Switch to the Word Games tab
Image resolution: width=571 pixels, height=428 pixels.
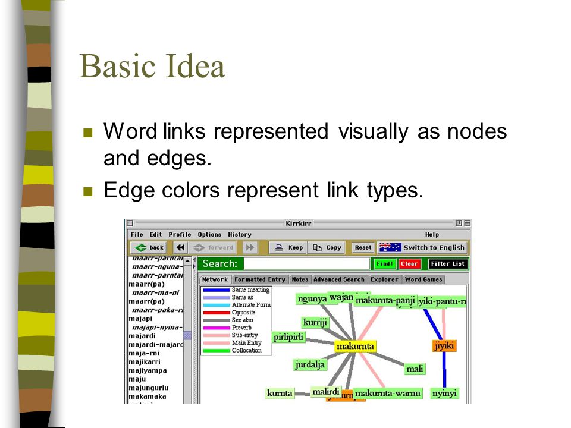(x=423, y=279)
